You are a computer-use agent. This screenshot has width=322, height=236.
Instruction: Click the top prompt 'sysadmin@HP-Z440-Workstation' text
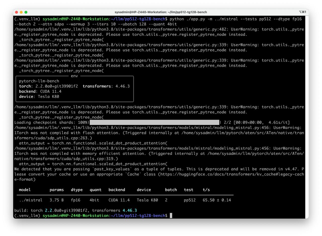point(75,19)
